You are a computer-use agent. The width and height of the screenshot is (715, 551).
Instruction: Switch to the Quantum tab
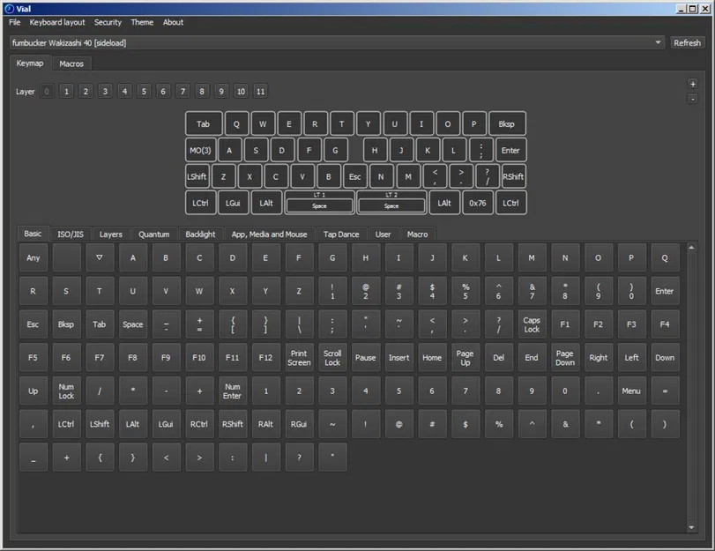click(x=153, y=234)
